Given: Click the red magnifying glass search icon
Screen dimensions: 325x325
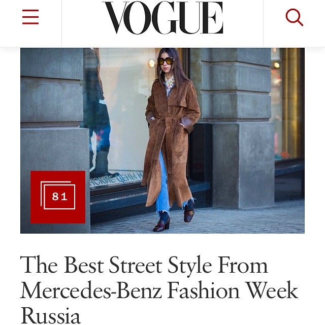Looking at the screenshot, I should click(x=295, y=17).
